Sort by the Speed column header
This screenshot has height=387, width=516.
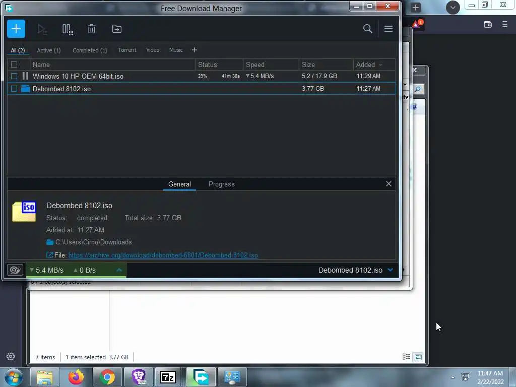(271, 64)
